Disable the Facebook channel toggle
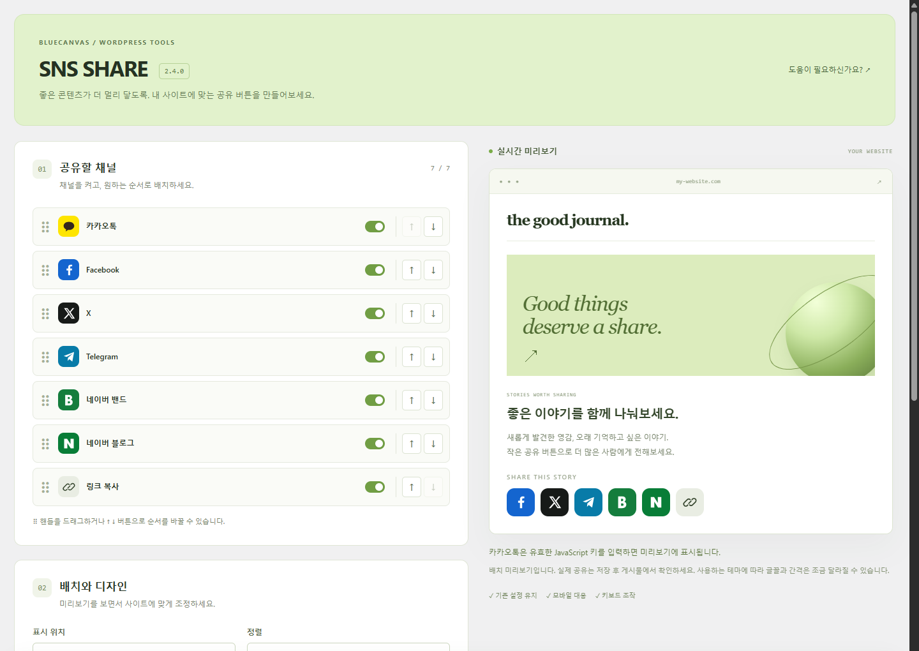The image size is (919, 651). coord(375,270)
